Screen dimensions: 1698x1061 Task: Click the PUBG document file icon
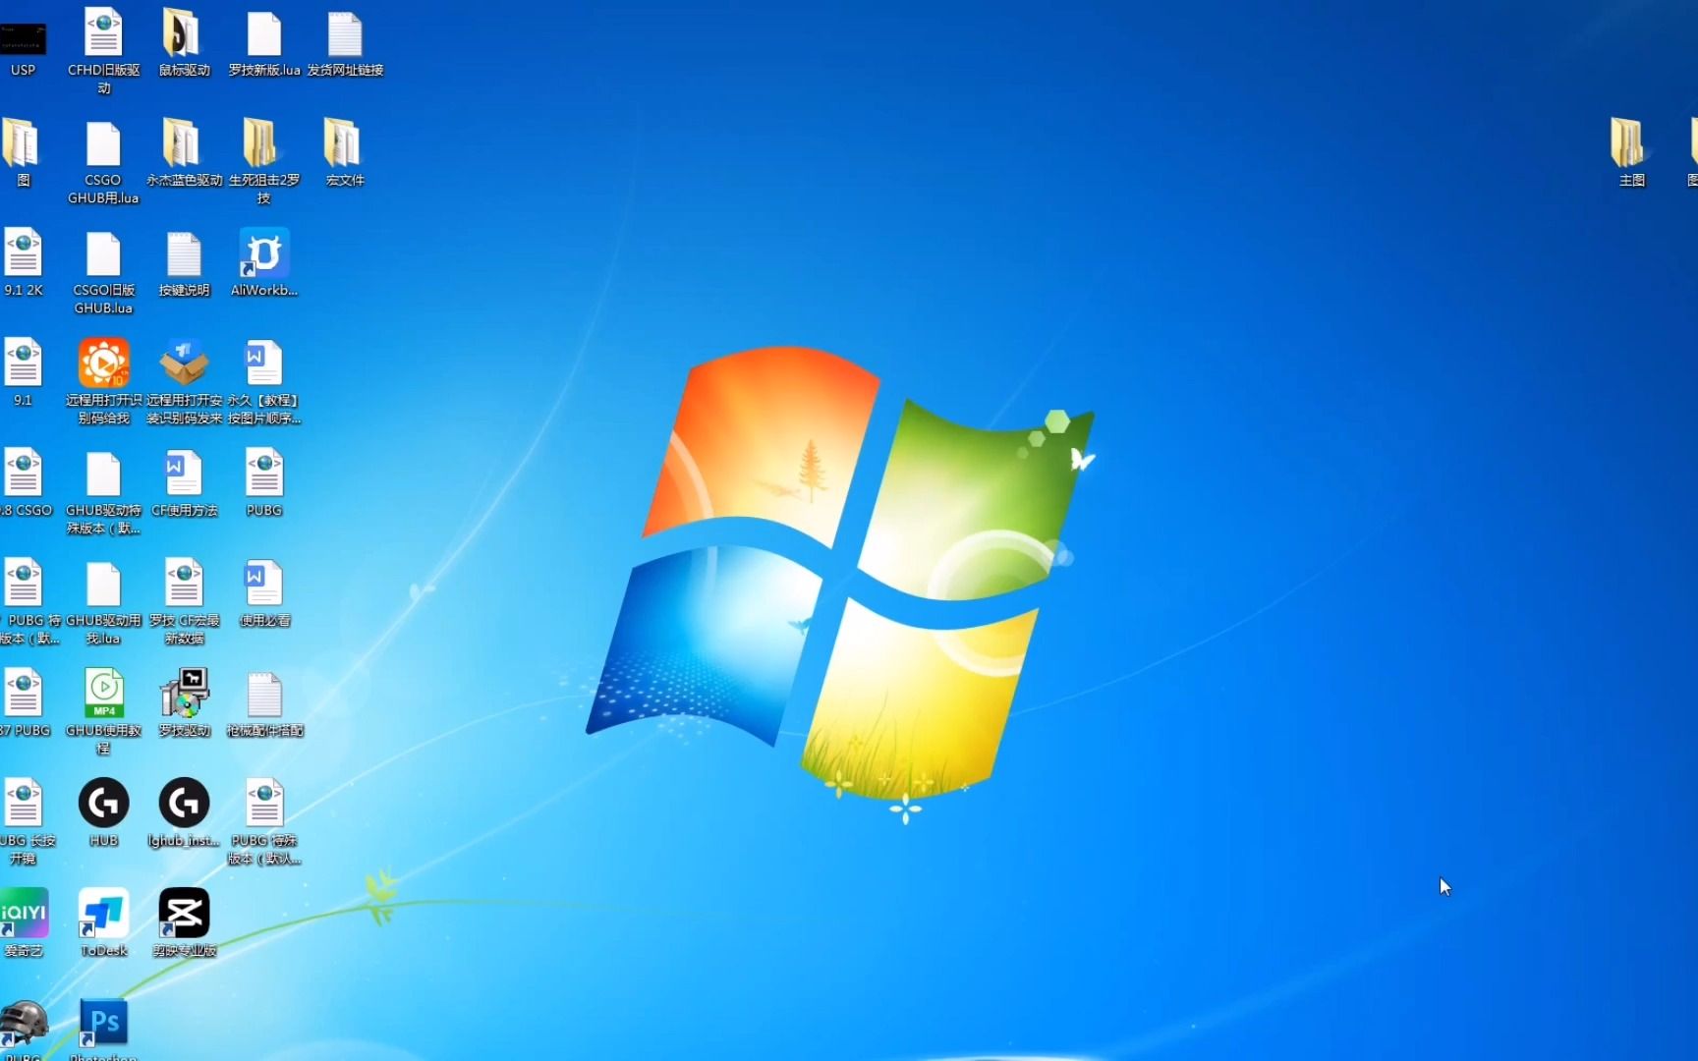click(x=264, y=473)
